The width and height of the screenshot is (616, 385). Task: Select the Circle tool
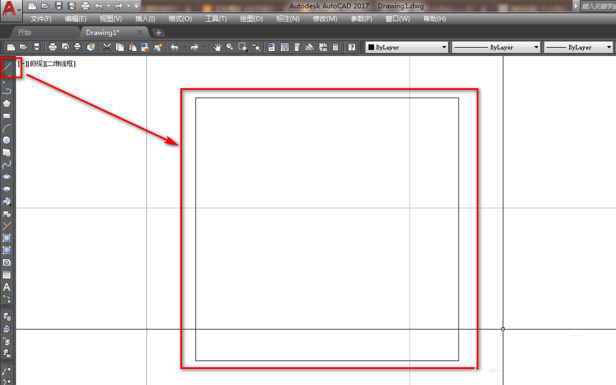[7, 140]
